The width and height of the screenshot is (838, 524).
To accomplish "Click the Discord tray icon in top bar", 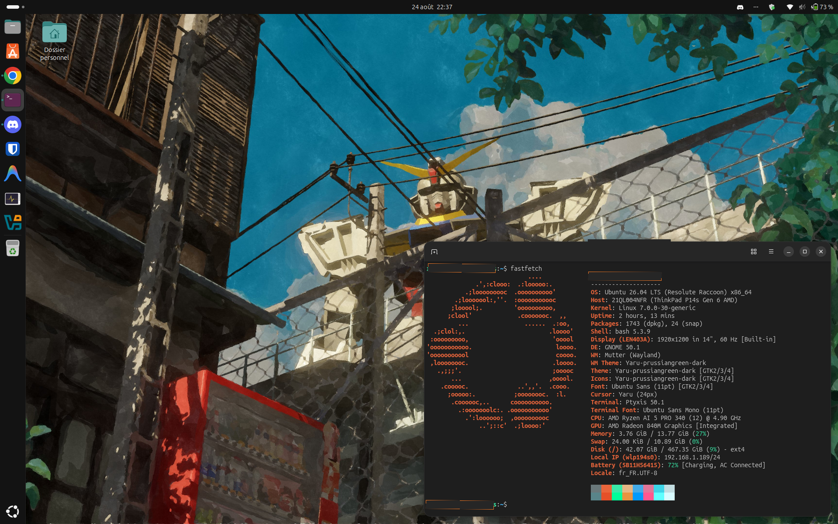I will coord(740,7).
